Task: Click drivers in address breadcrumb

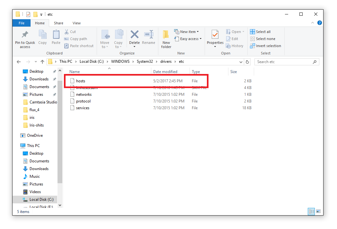Action: coord(166,61)
